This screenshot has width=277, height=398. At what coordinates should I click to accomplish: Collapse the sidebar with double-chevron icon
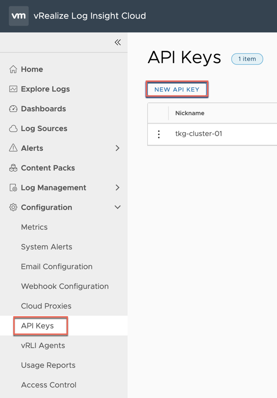coord(118,42)
